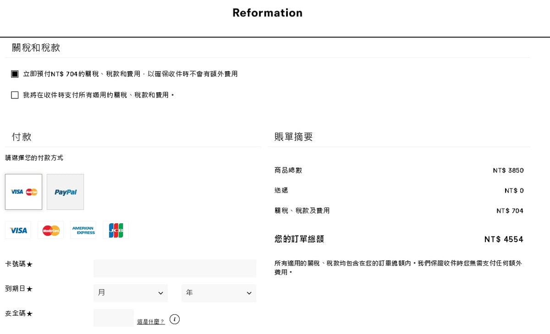Click the MasterCard logo icon
Image resolution: width=550 pixels, height=334 pixels.
click(51, 230)
